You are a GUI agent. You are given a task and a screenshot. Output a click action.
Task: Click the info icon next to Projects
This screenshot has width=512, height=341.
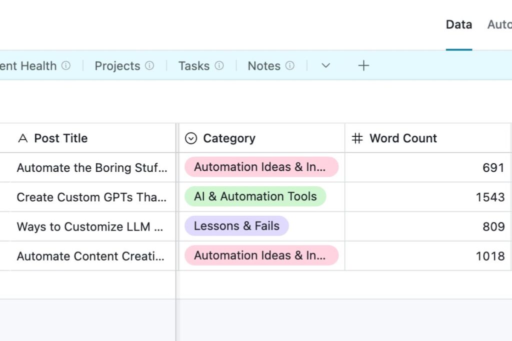point(149,65)
